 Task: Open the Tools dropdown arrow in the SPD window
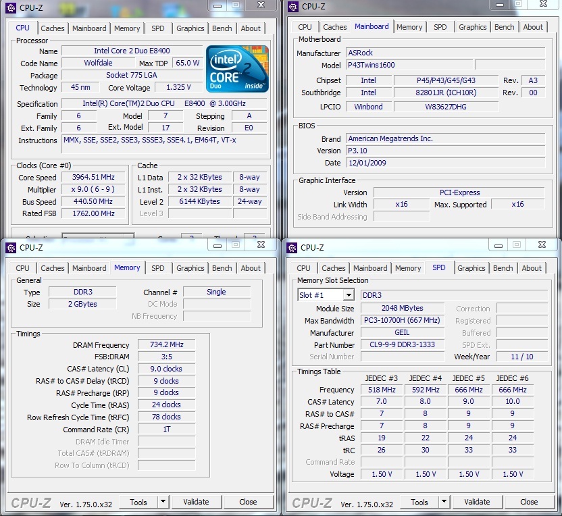point(444,502)
